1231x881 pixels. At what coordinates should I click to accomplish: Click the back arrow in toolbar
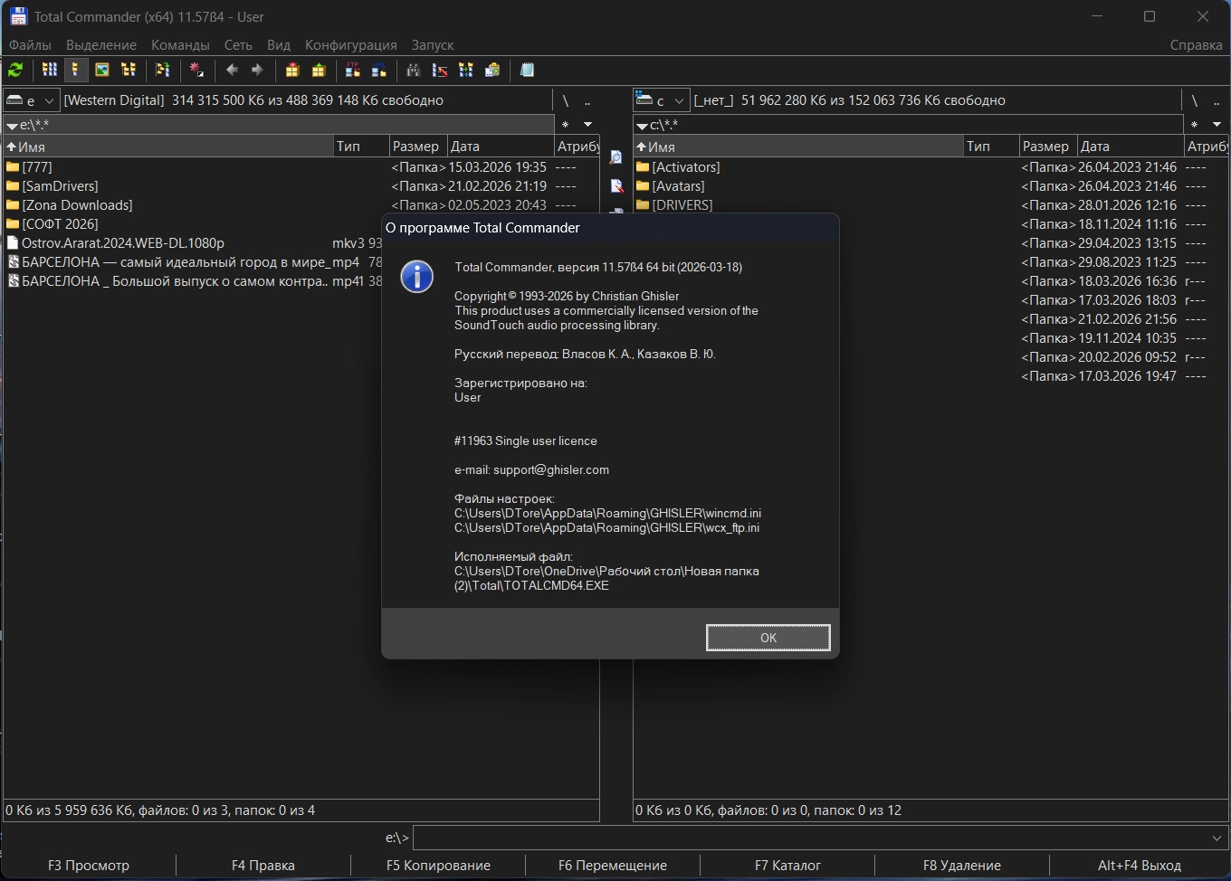tap(233, 71)
